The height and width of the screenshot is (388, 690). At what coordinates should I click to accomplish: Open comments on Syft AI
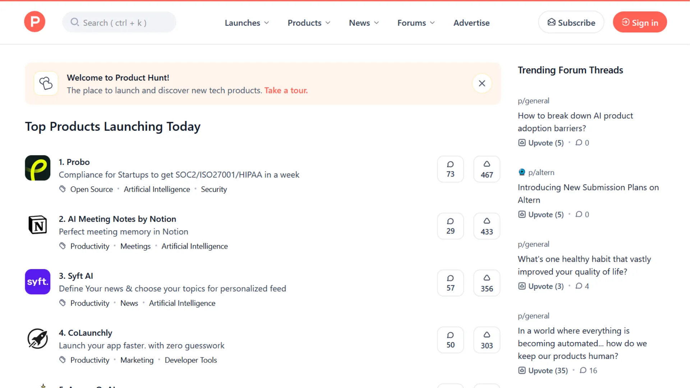tap(450, 283)
